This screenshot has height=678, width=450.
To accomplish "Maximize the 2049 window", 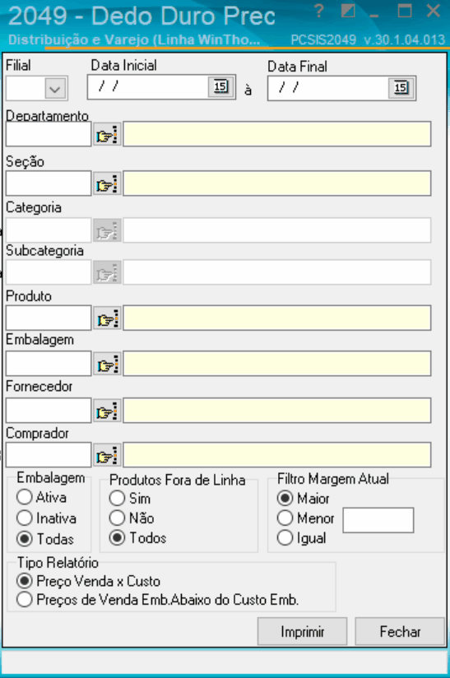I will (x=405, y=11).
